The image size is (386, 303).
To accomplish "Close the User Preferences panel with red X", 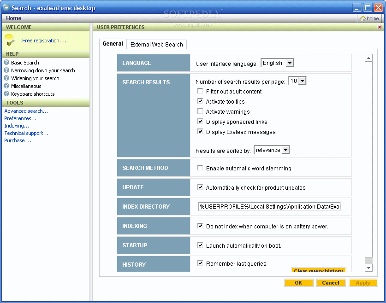I will [x=380, y=27].
